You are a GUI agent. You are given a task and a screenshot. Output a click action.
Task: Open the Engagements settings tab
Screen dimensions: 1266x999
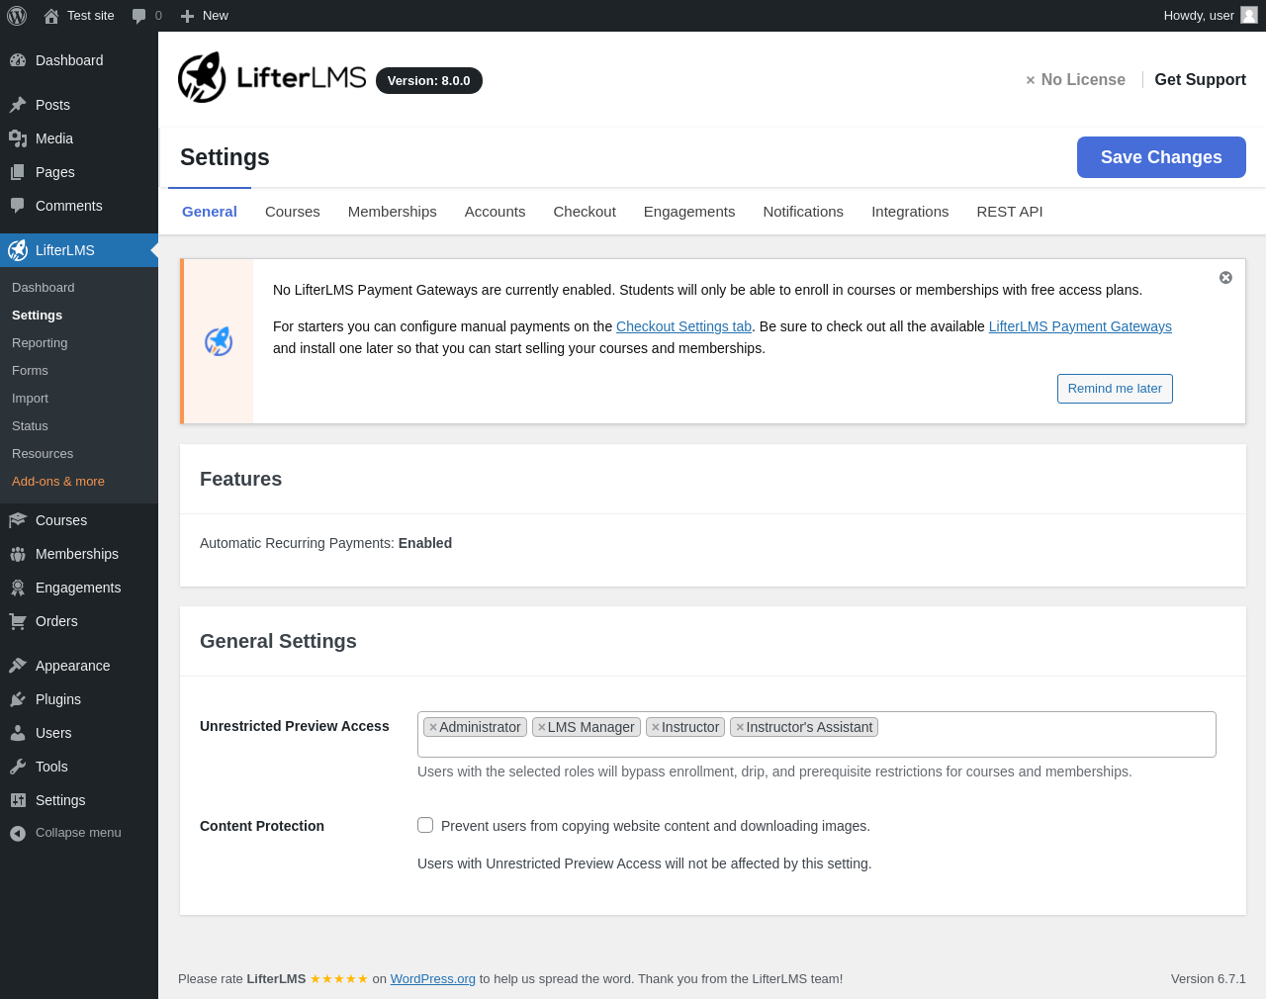(x=689, y=212)
